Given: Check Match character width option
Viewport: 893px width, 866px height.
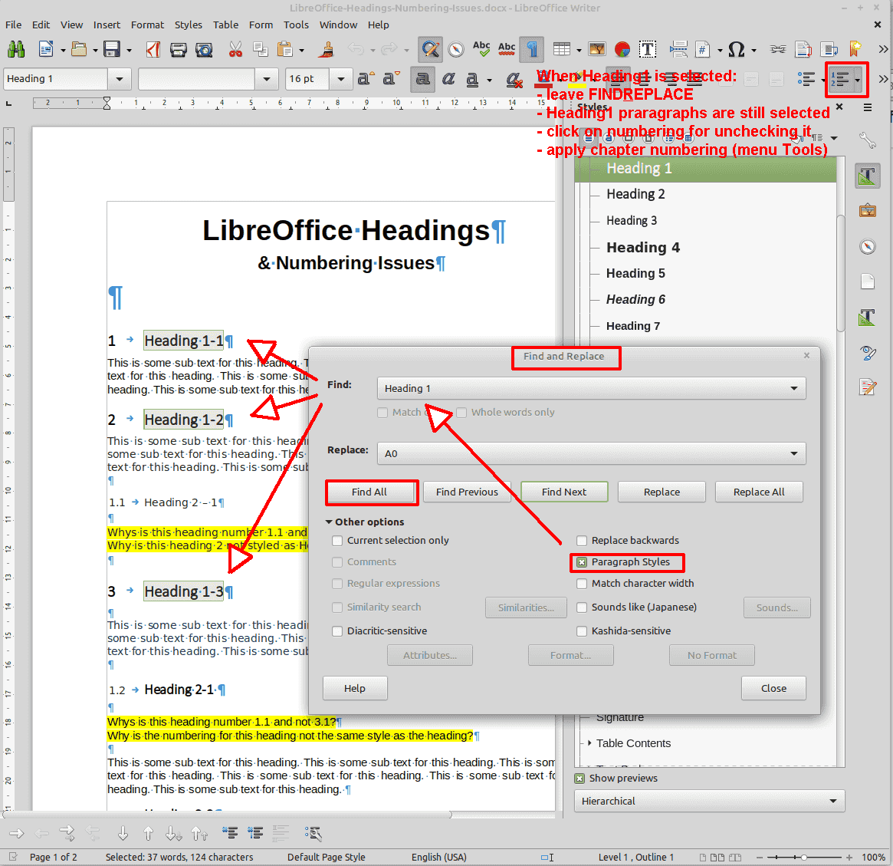Looking at the screenshot, I should [x=582, y=583].
